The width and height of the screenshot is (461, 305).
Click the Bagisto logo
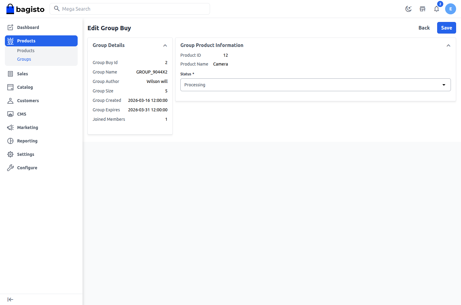[25, 9]
